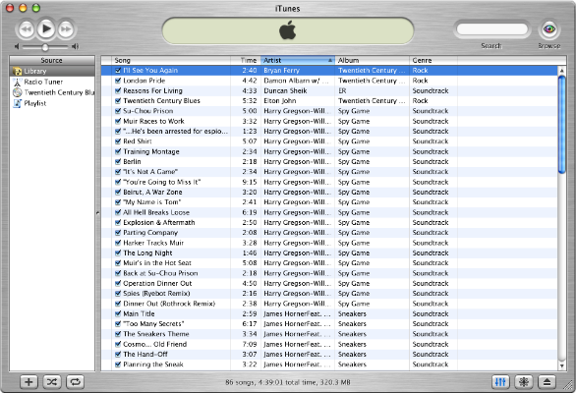
Task: Reverse sort order with Artist header arrow
Action: click(x=330, y=60)
